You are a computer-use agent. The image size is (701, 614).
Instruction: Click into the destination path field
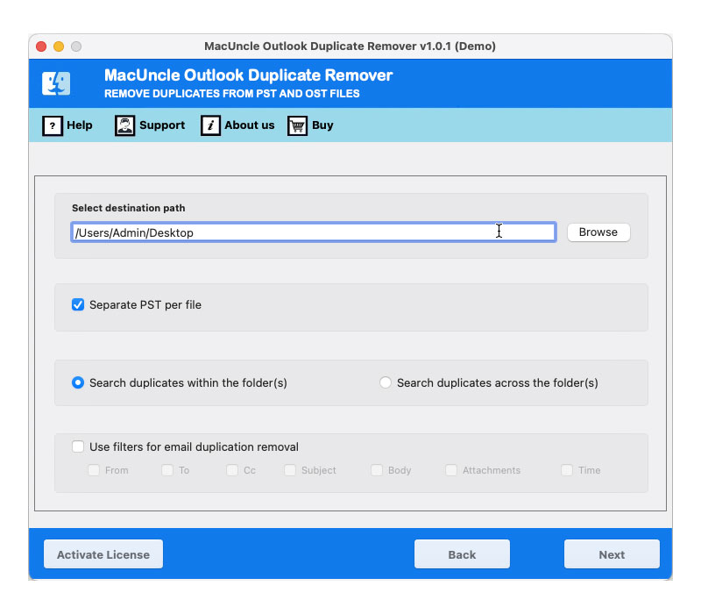click(x=313, y=232)
